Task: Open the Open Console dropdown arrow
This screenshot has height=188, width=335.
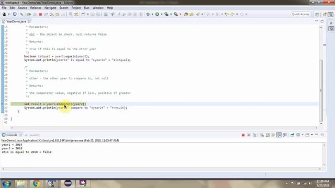Action: pos(312,135)
